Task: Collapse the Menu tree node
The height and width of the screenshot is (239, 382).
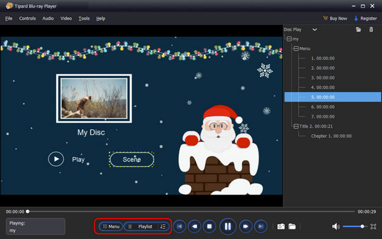Action: [x=296, y=49]
